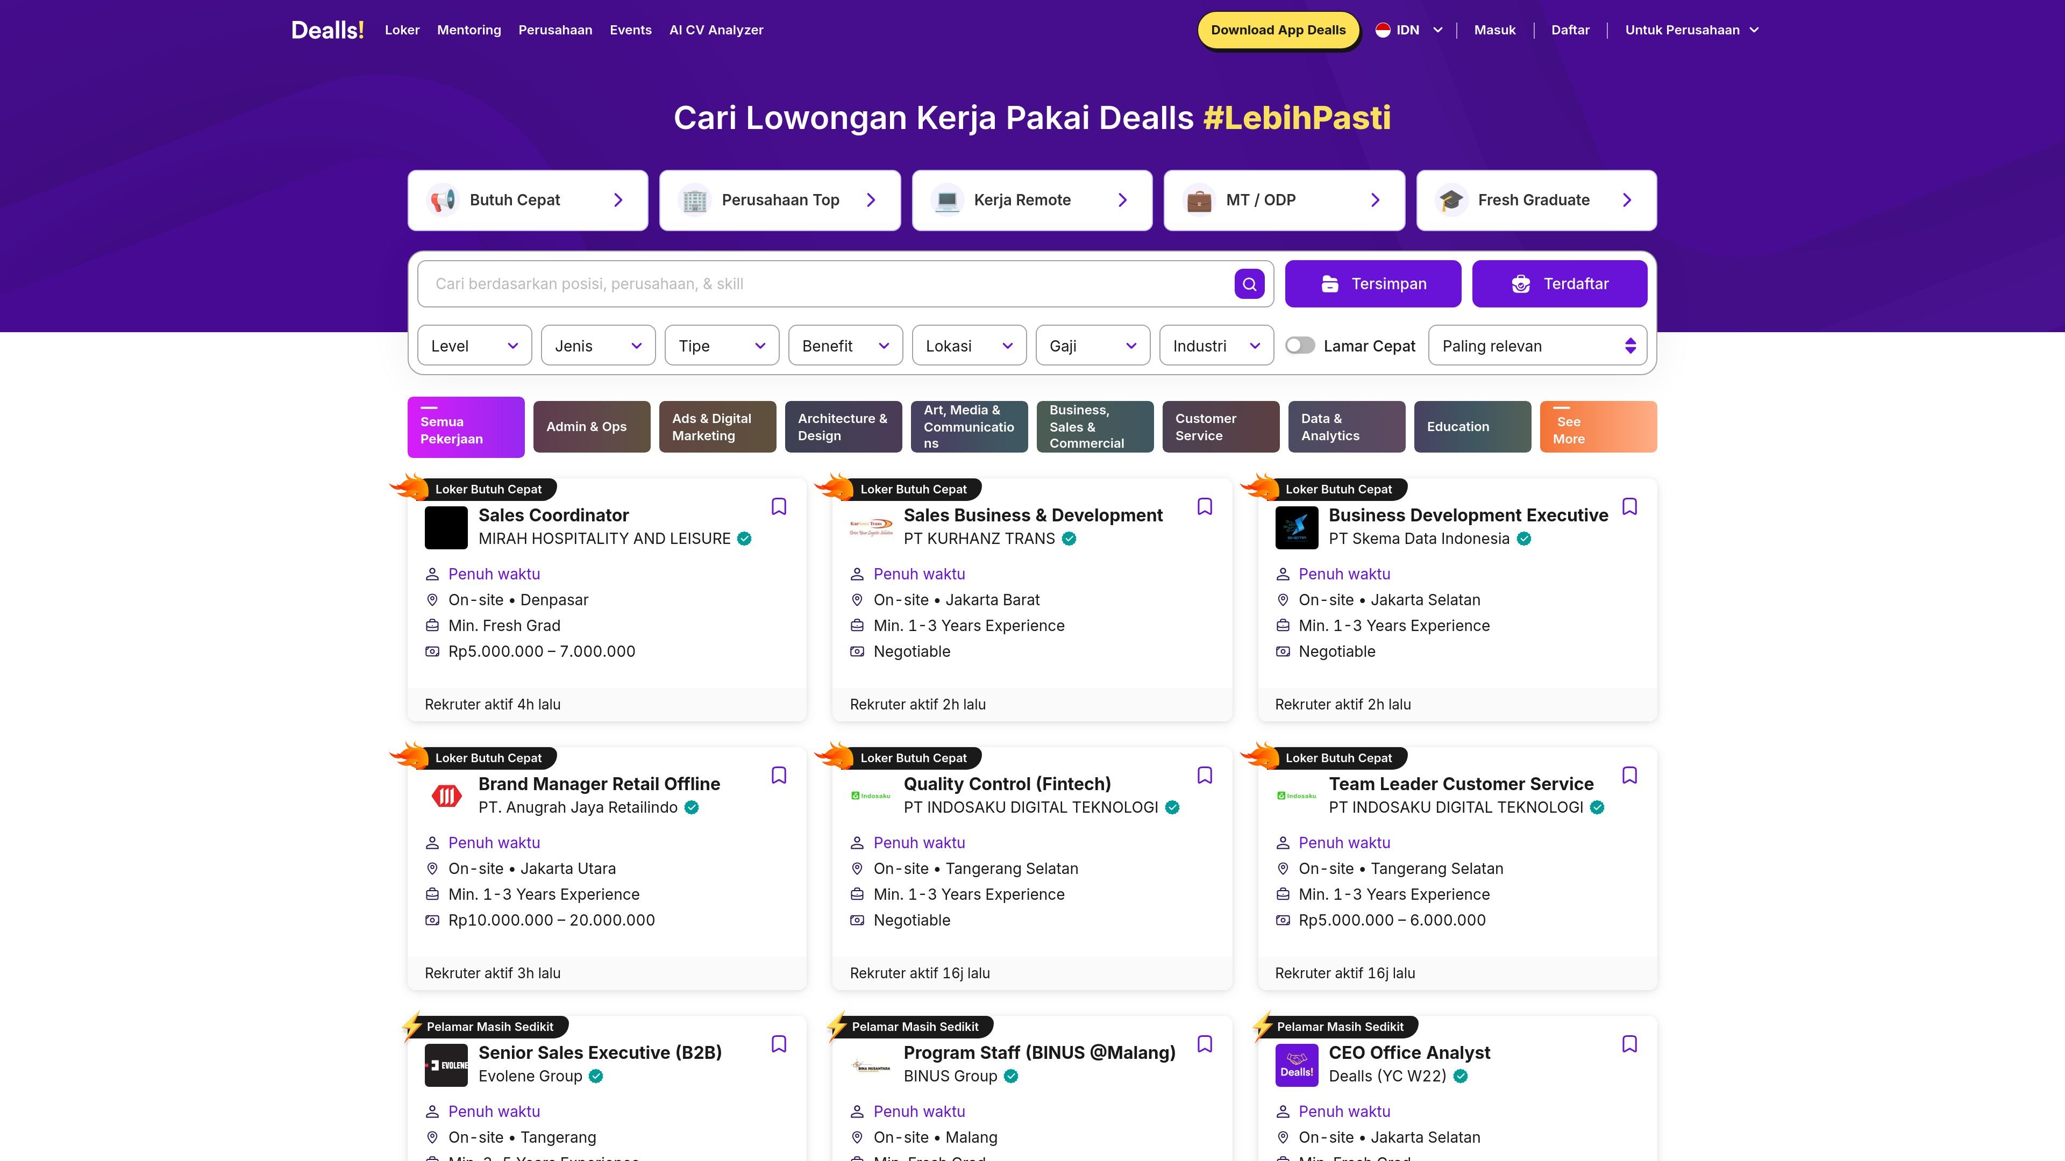Click the graduation cap on Fresh Graduate
Image resolution: width=2065 pixels, height=1161 pixels.
(1451, 200)
